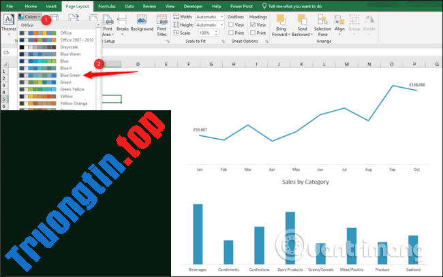
Task: Open the Selection Pane
Action: tap(322, 25)
